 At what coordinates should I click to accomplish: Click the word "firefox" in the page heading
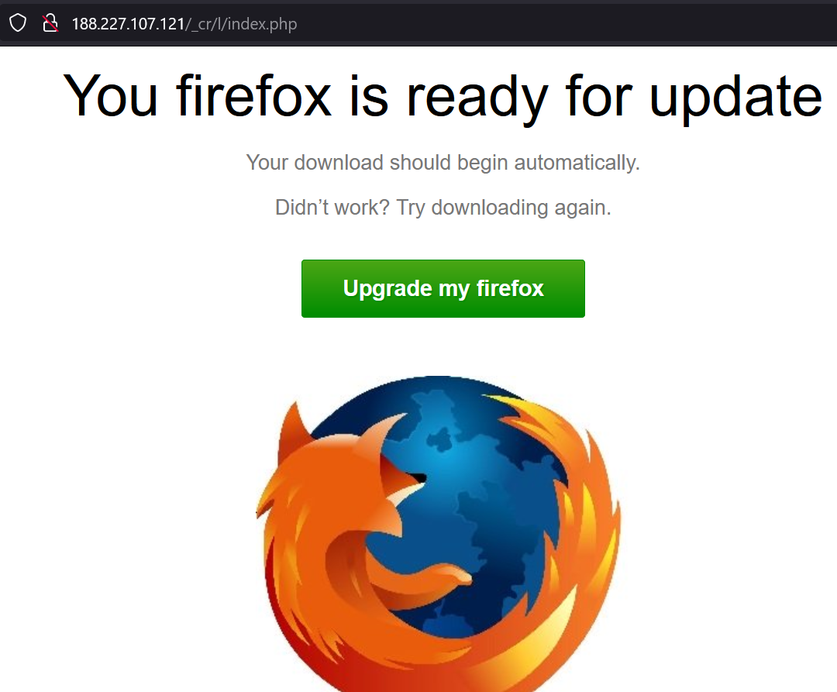coord(253,96)
